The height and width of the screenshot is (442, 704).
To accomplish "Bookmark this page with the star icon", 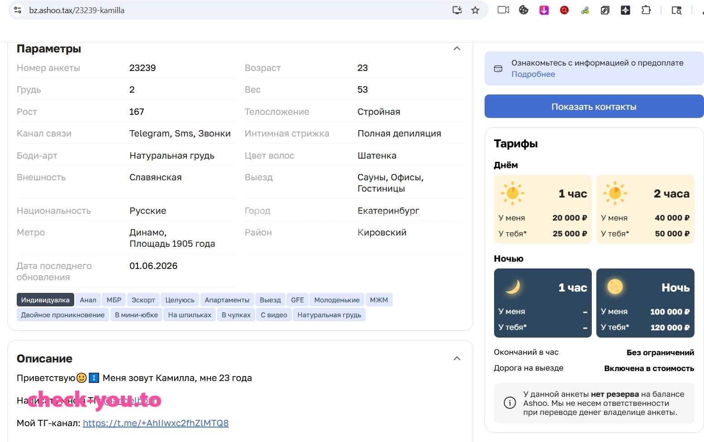I will click(475, 10).
